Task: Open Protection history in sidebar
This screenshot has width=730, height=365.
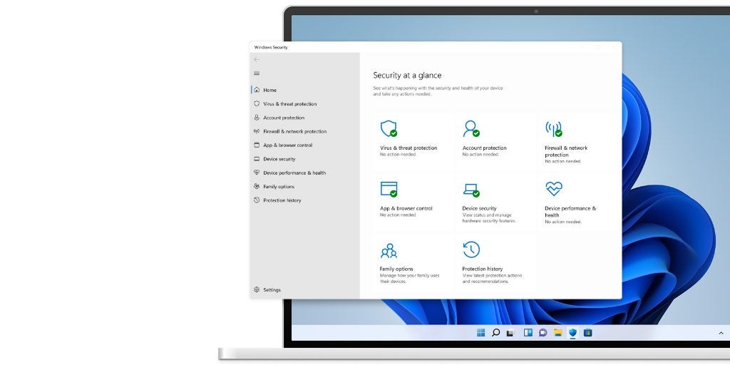Action: [x=282, y=200]
